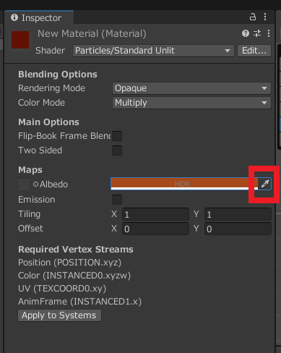Enable Flip-Book Frame Blending checkbox

[117, 136]
